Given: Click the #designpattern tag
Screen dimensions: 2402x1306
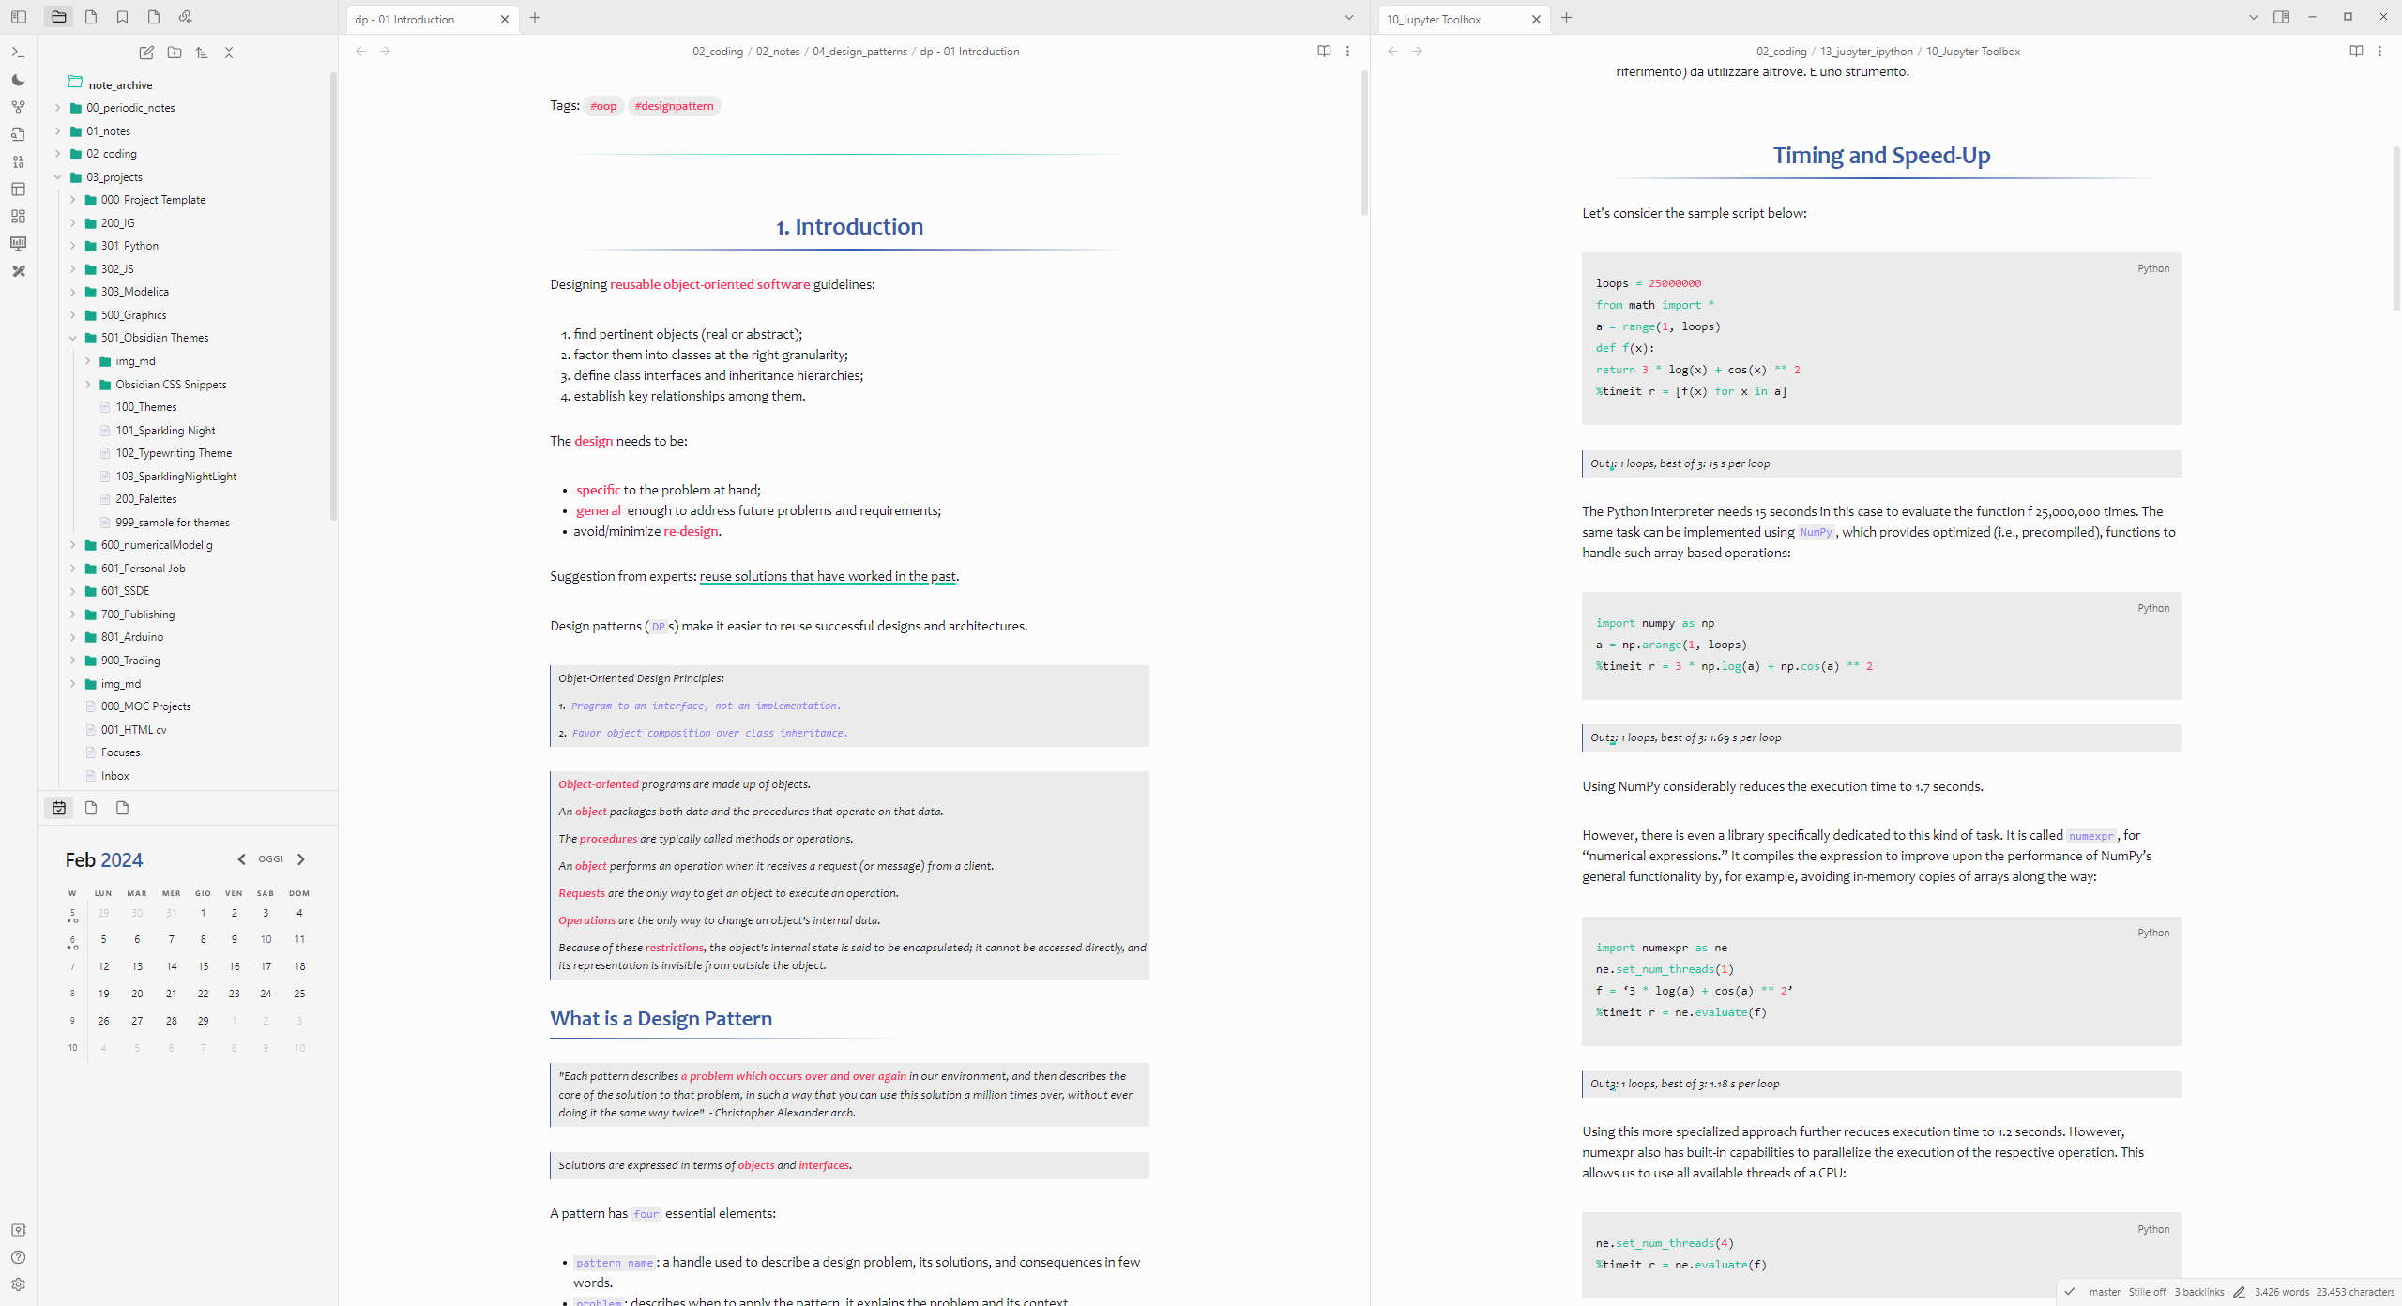Looking at the screenshot, I should tap(674, 106).
